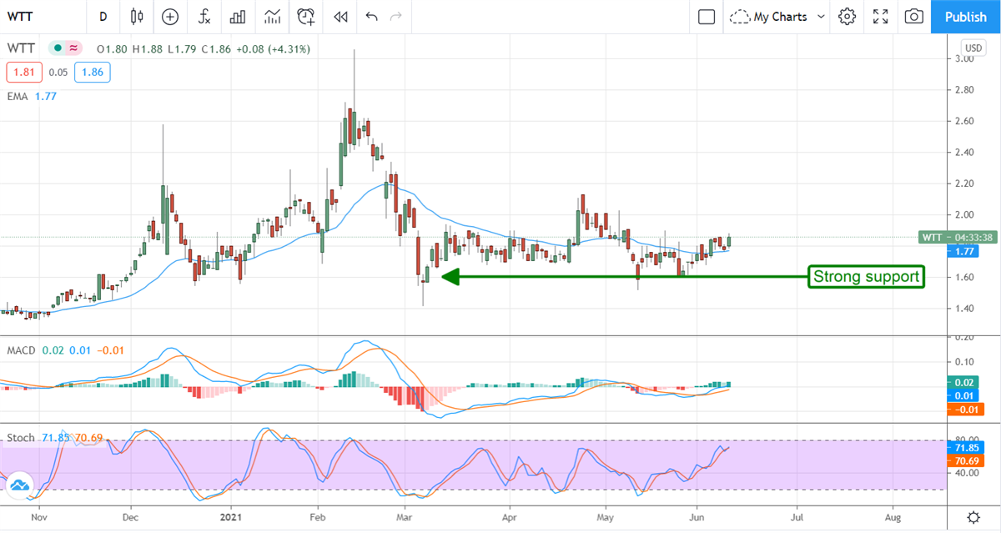Click the Compare or add symbol icon

click(170, 17)
